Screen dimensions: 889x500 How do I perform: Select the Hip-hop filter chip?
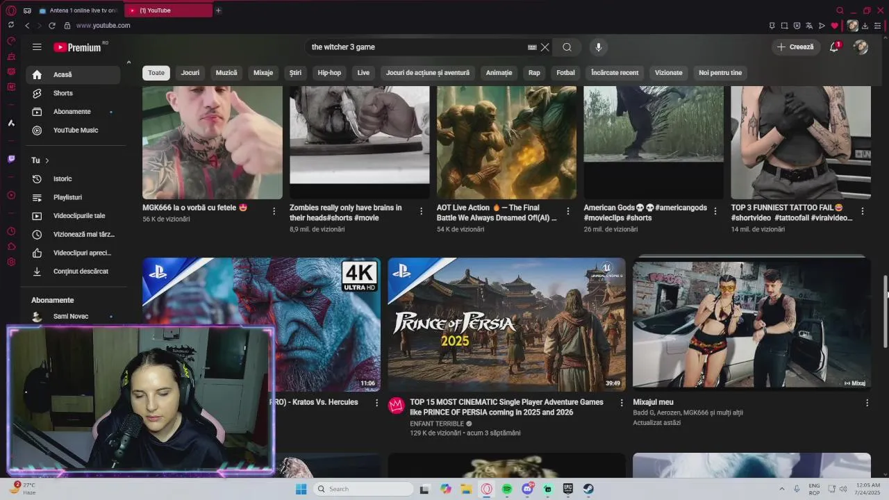coord(329,73)
